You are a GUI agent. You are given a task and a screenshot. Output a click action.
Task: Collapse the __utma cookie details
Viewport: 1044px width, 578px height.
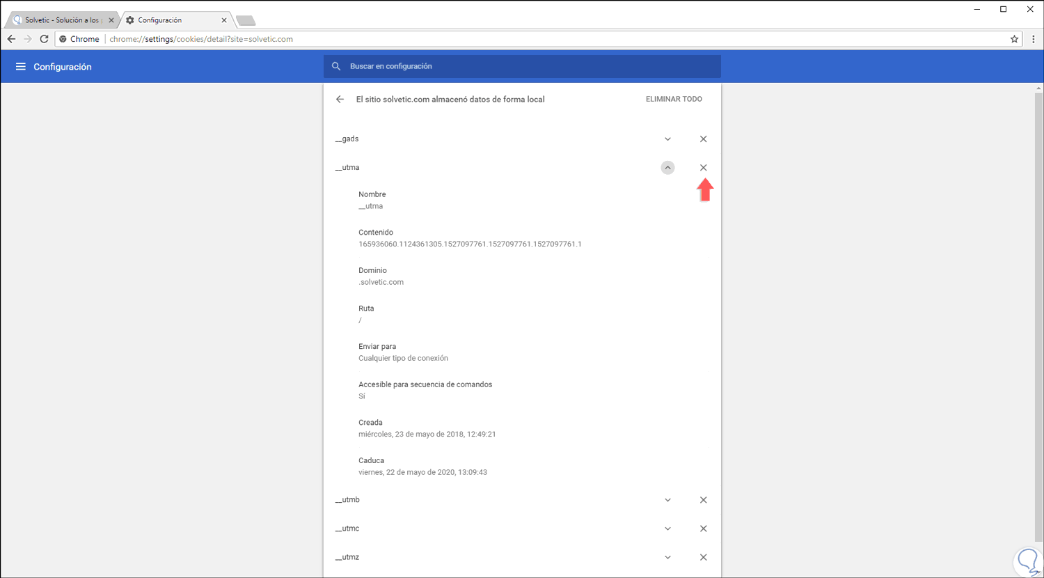click(x=667, y=168)
